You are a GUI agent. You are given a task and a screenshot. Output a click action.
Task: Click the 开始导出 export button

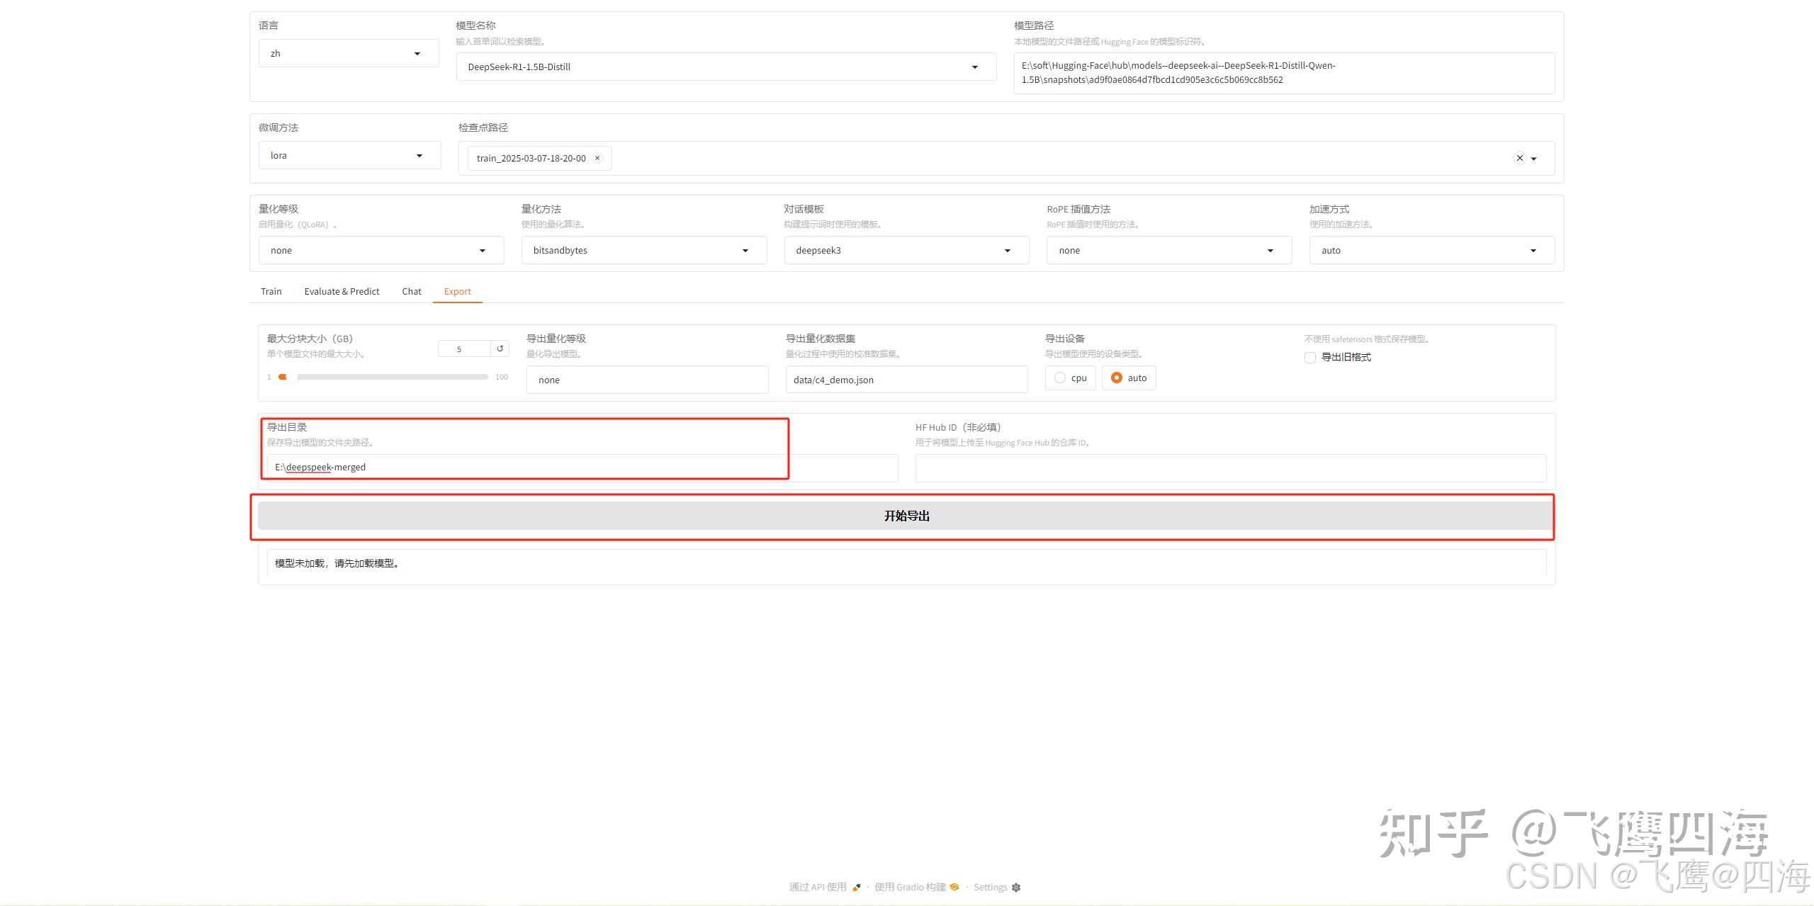tap(906, 516)
